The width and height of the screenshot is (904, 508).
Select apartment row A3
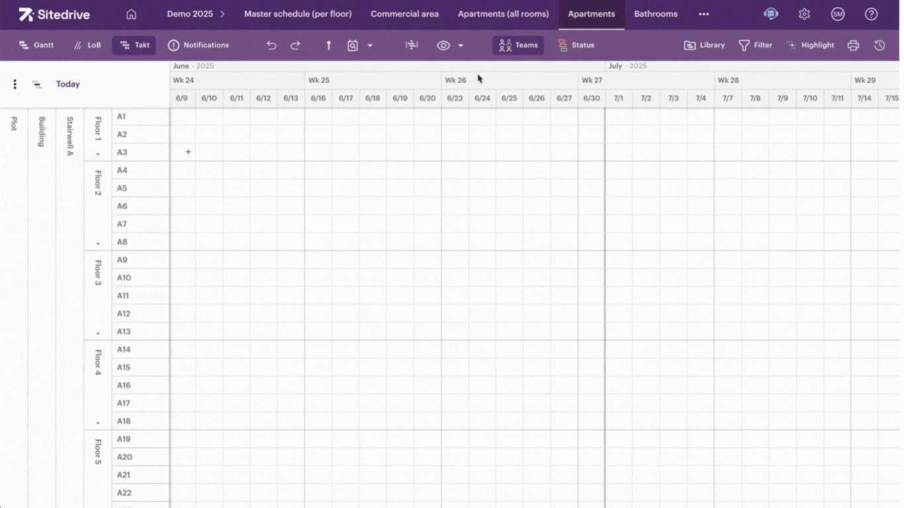[x=140, y=152]
